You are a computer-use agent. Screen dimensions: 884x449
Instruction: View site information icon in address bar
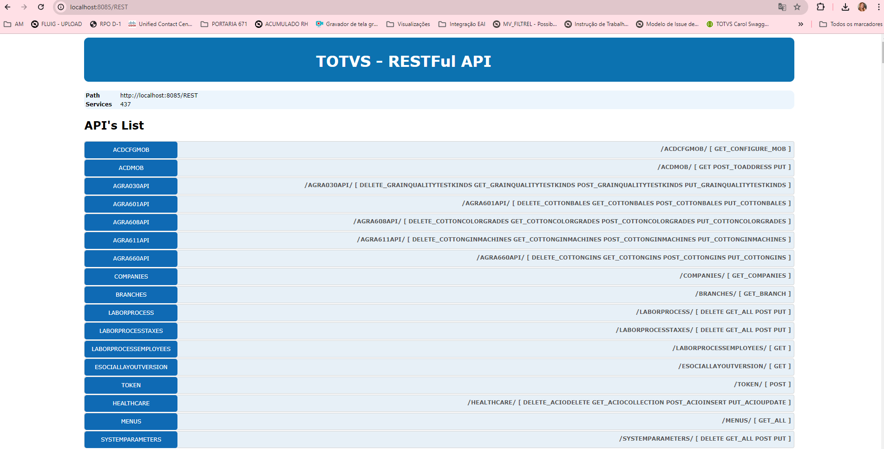point(61,7)
